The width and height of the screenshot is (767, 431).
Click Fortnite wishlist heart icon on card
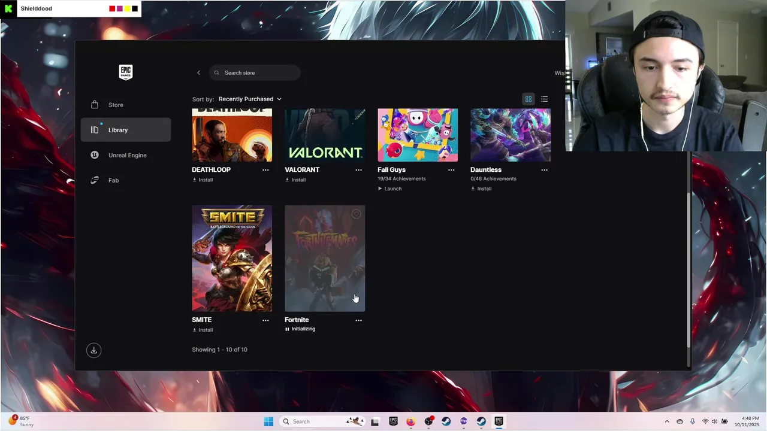click(356, 214)
